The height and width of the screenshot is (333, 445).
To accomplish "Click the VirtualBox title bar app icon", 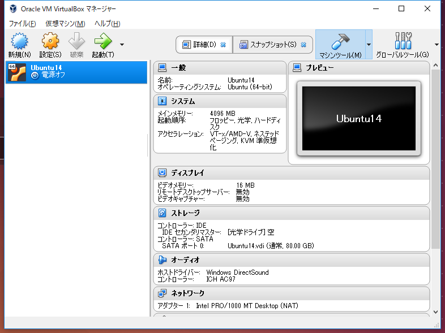I will [x=13, y=9].
